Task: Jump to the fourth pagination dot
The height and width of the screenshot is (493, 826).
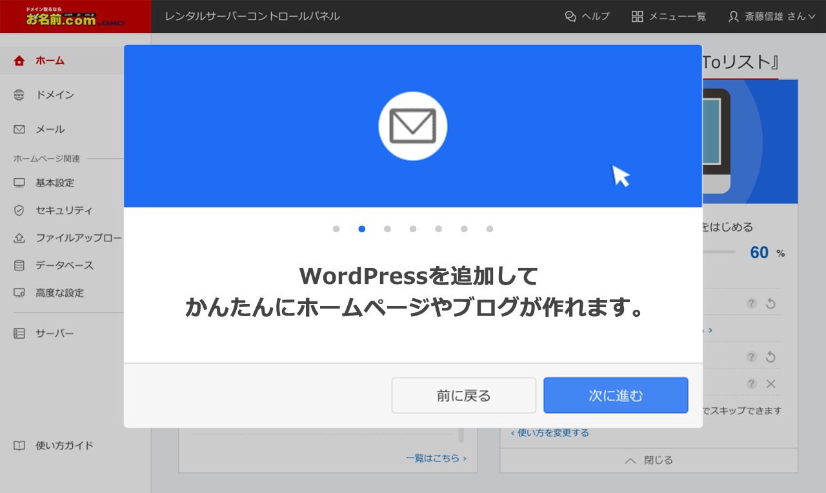Action: [413, 228]
